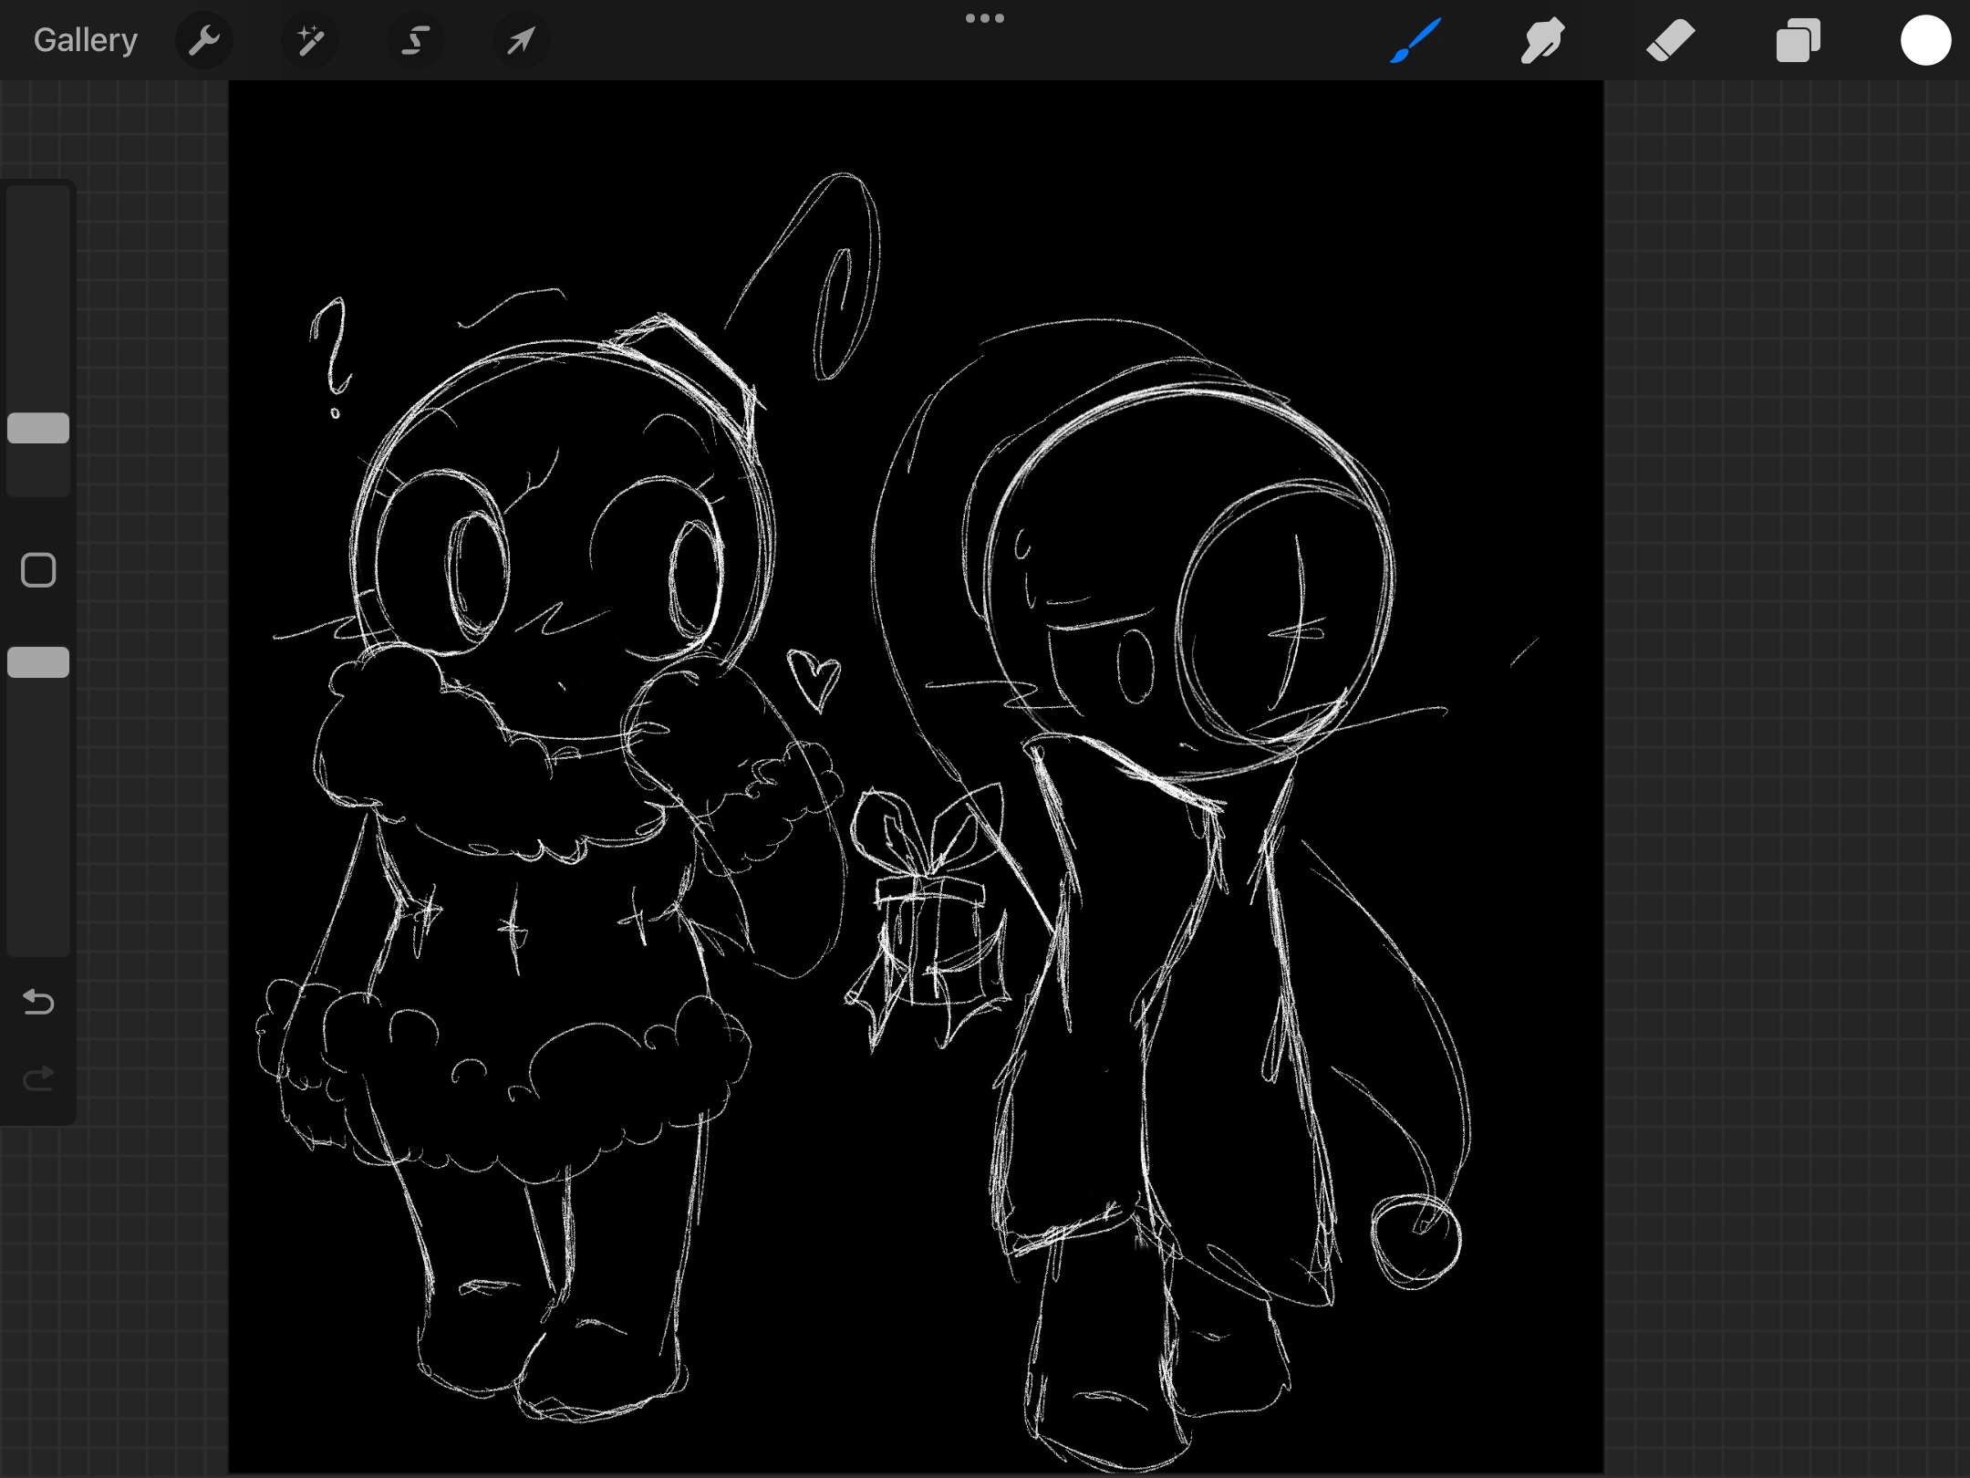This screenshot has height=1478, width=1970.
Task: Open the Adjustments magic wand menu
Action: click(x=310, y=40)
